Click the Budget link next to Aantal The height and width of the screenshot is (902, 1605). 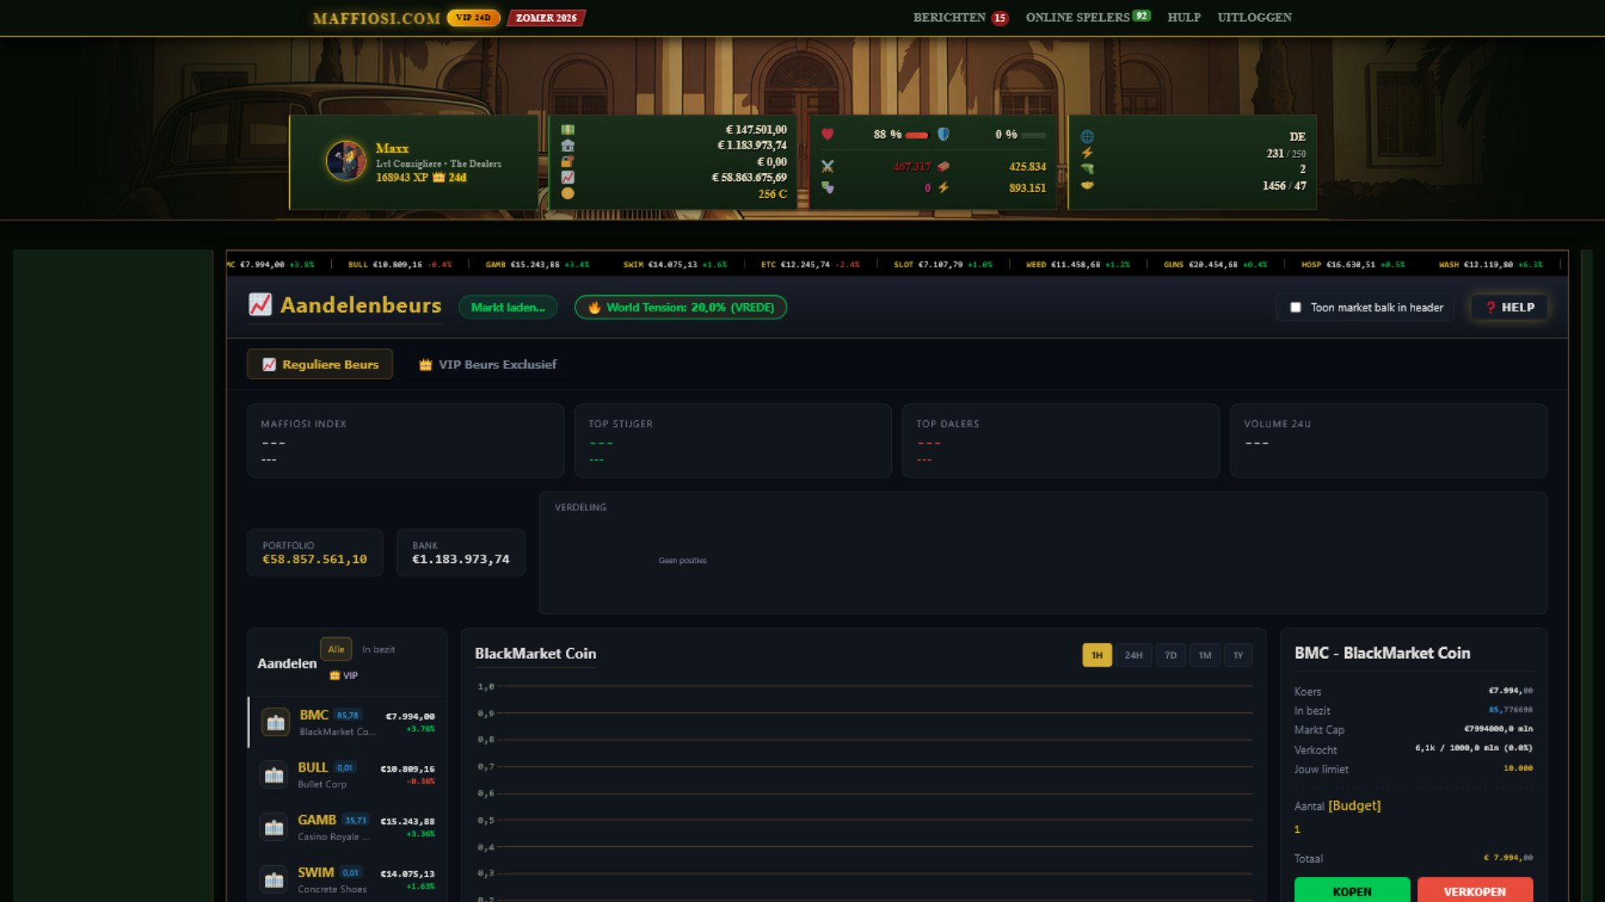[1354, 806]
